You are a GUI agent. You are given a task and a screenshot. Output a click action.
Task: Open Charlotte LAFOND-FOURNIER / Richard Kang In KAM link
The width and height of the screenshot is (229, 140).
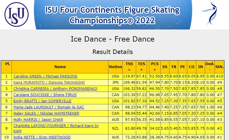click(56, 129)
